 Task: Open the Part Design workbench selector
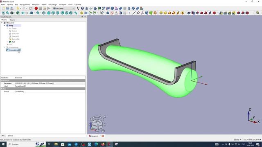click(x=64, y=8)
